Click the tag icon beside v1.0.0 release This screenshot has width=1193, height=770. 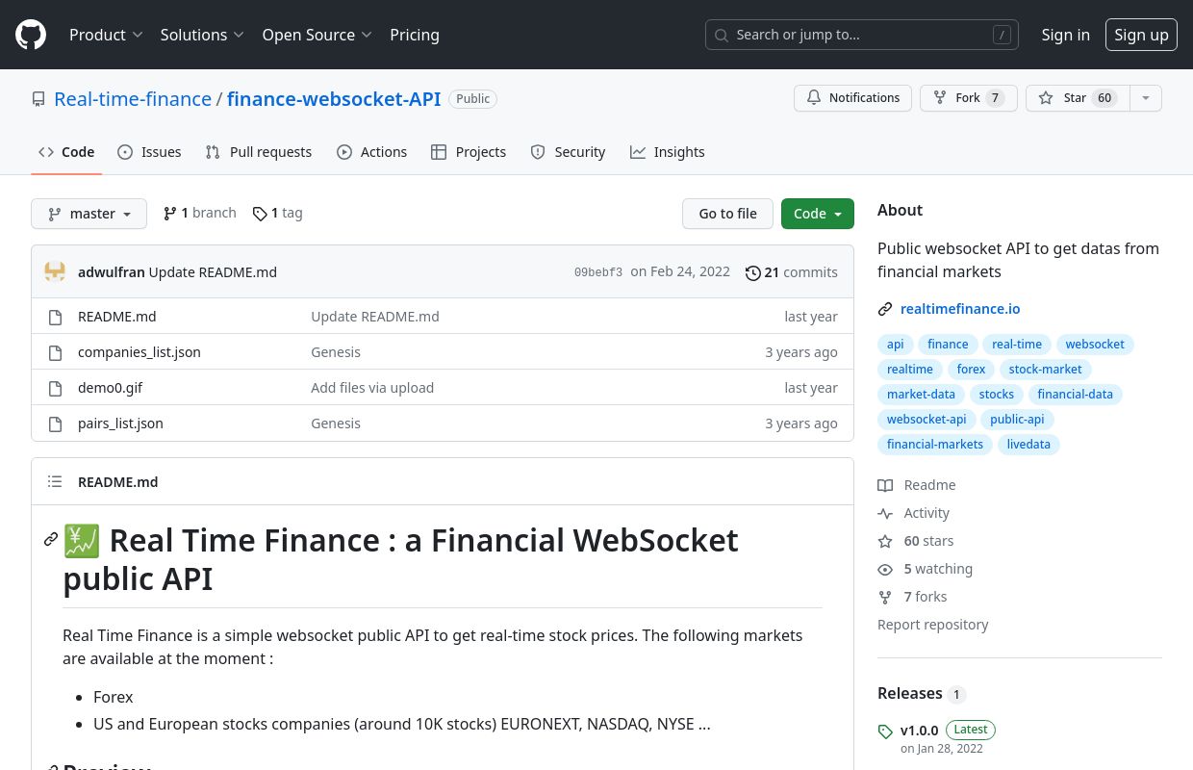coord(885,731)
